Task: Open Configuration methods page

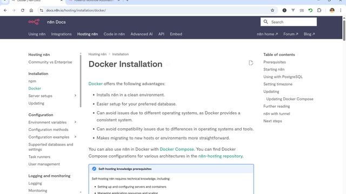Action: coord(48,129)
